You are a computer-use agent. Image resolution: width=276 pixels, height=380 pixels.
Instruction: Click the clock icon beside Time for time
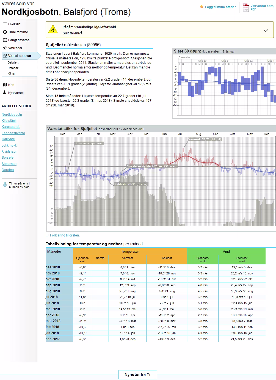5,32
